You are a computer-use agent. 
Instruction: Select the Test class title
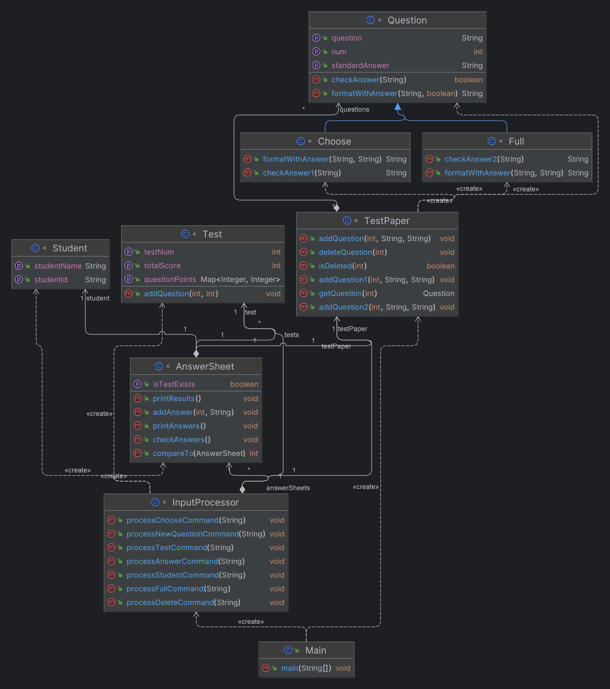(212, 234)
